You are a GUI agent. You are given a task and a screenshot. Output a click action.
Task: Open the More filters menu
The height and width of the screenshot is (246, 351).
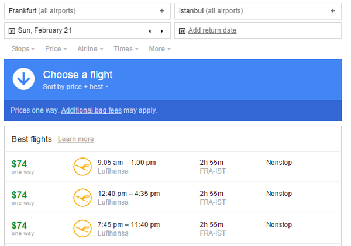pos(159,49)
